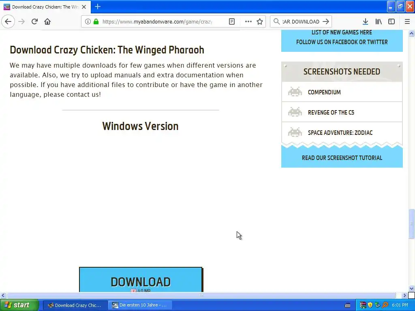Click the green secure connection padlock
Image resolution: width=415 pixels, height=311 pixels.
click(x=96, y=21)
